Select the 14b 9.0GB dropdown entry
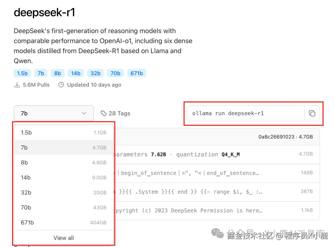The image size is (335, 247). point(64,177)
